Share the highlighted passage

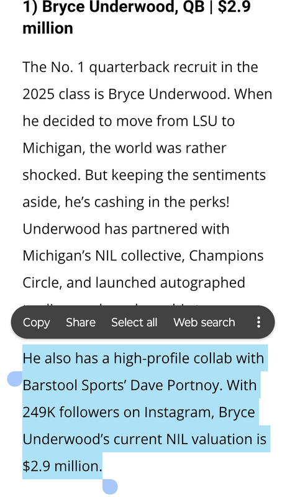click(81, 322)
